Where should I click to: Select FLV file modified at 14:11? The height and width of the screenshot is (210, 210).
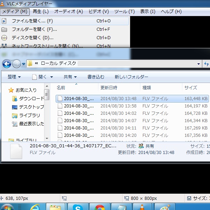(132, 128)
